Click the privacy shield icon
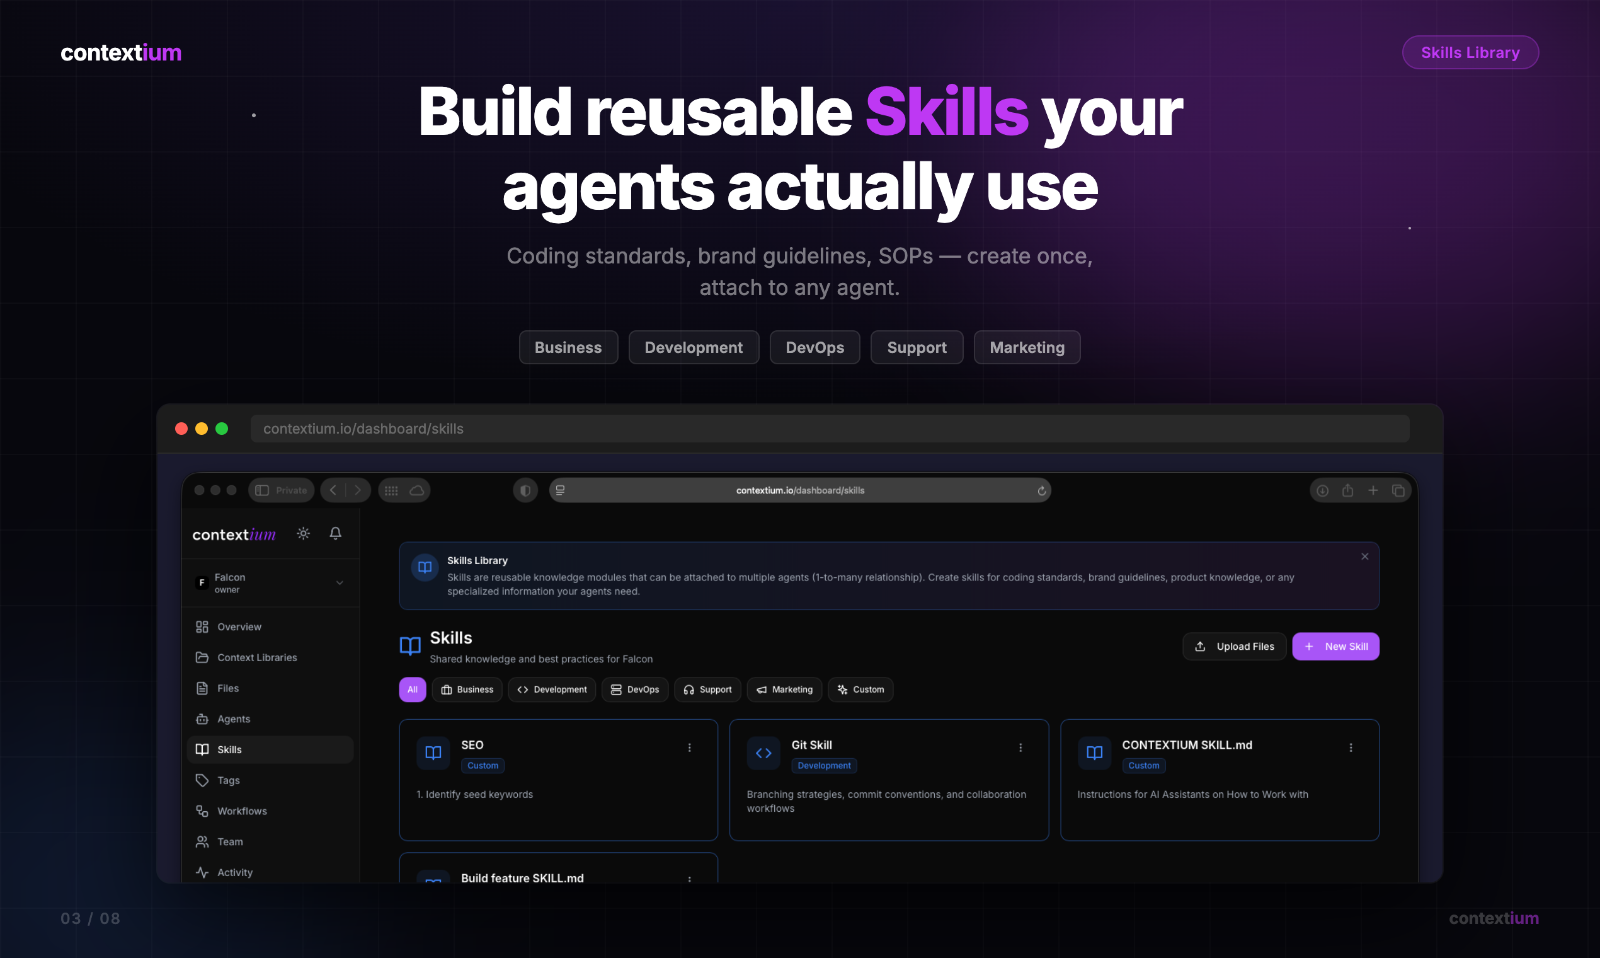This screenshot has width=1600, height=958. 525,490
